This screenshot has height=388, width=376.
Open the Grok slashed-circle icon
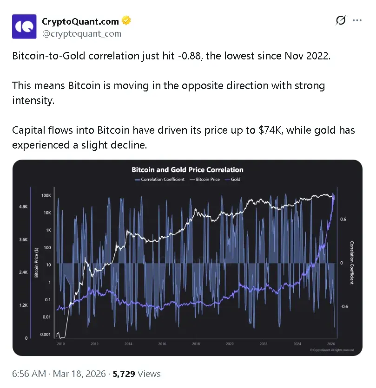coord(340,20)
